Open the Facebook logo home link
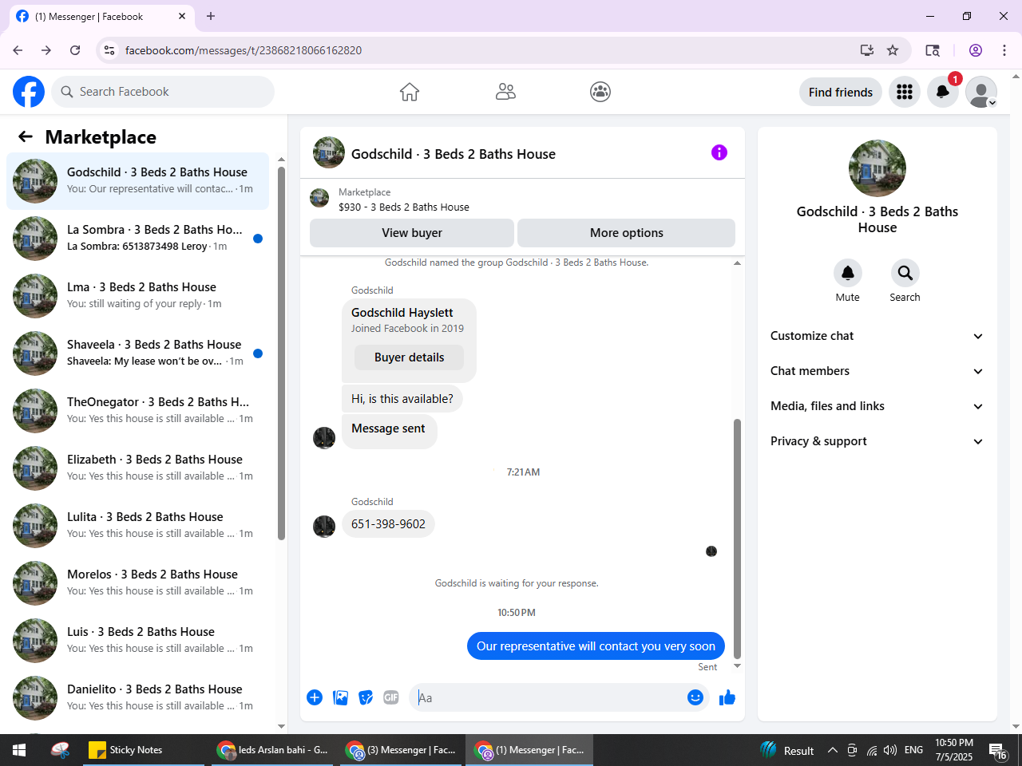Viewport: 1022px width, 766px height. click(x=29, y=92)
